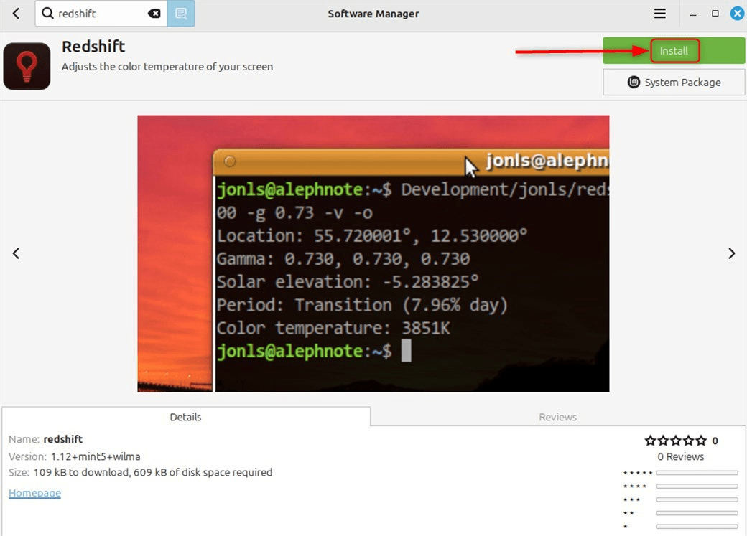Click the five-star rating icons

(x=676, y=441)
